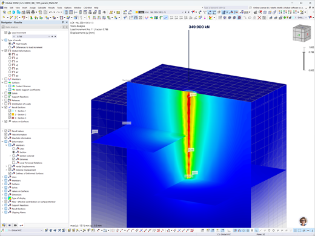The height and width of the screenshot is (236, 315).
Task: Toggle the Global Deformations checkbox
Action: pos(6,51)
